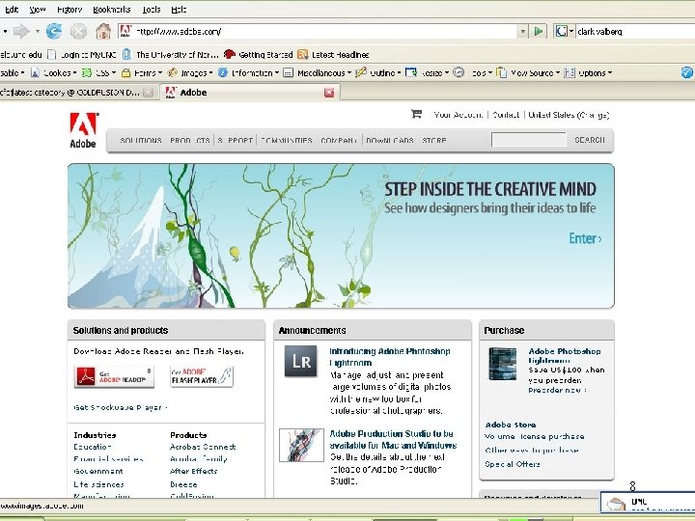Go to Home with the house icon

tap(103, 32)
